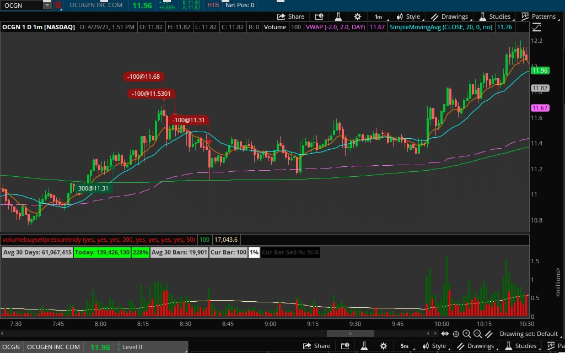Image resolution: width=565 pixels, height=353 pixels.
Task: Click the horizontal time scrollbar thumb
Action: (350, 334)
